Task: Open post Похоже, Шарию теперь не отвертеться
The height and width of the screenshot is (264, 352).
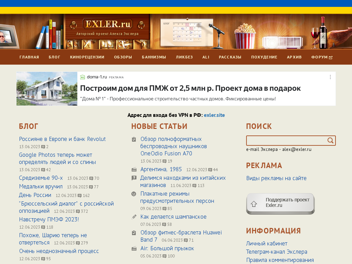Action: (x=53, y=239)
